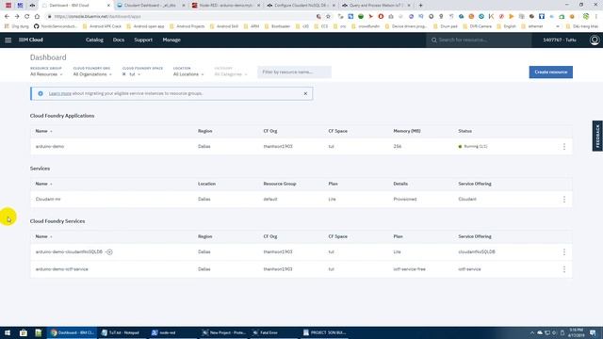Image resolution: width=603 pixels, height=339 pixels.
Task: Open the Feedback side tab
Action: tap(597, 136)
